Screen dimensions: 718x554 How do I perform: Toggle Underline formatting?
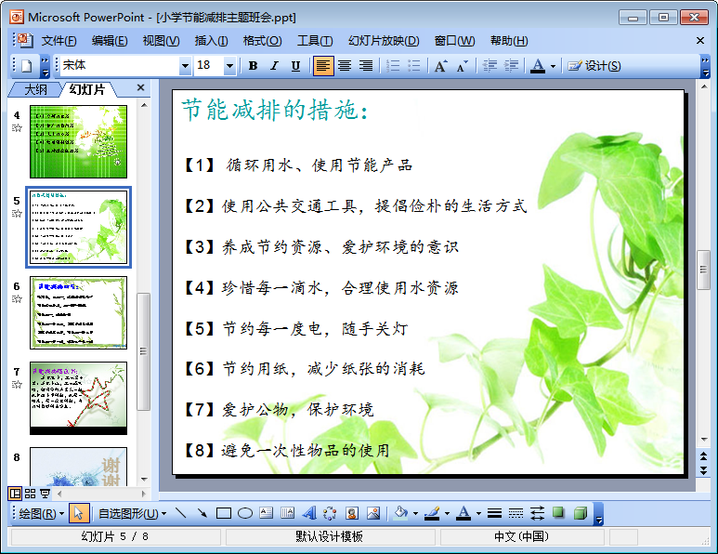click(x=295, y=66)
